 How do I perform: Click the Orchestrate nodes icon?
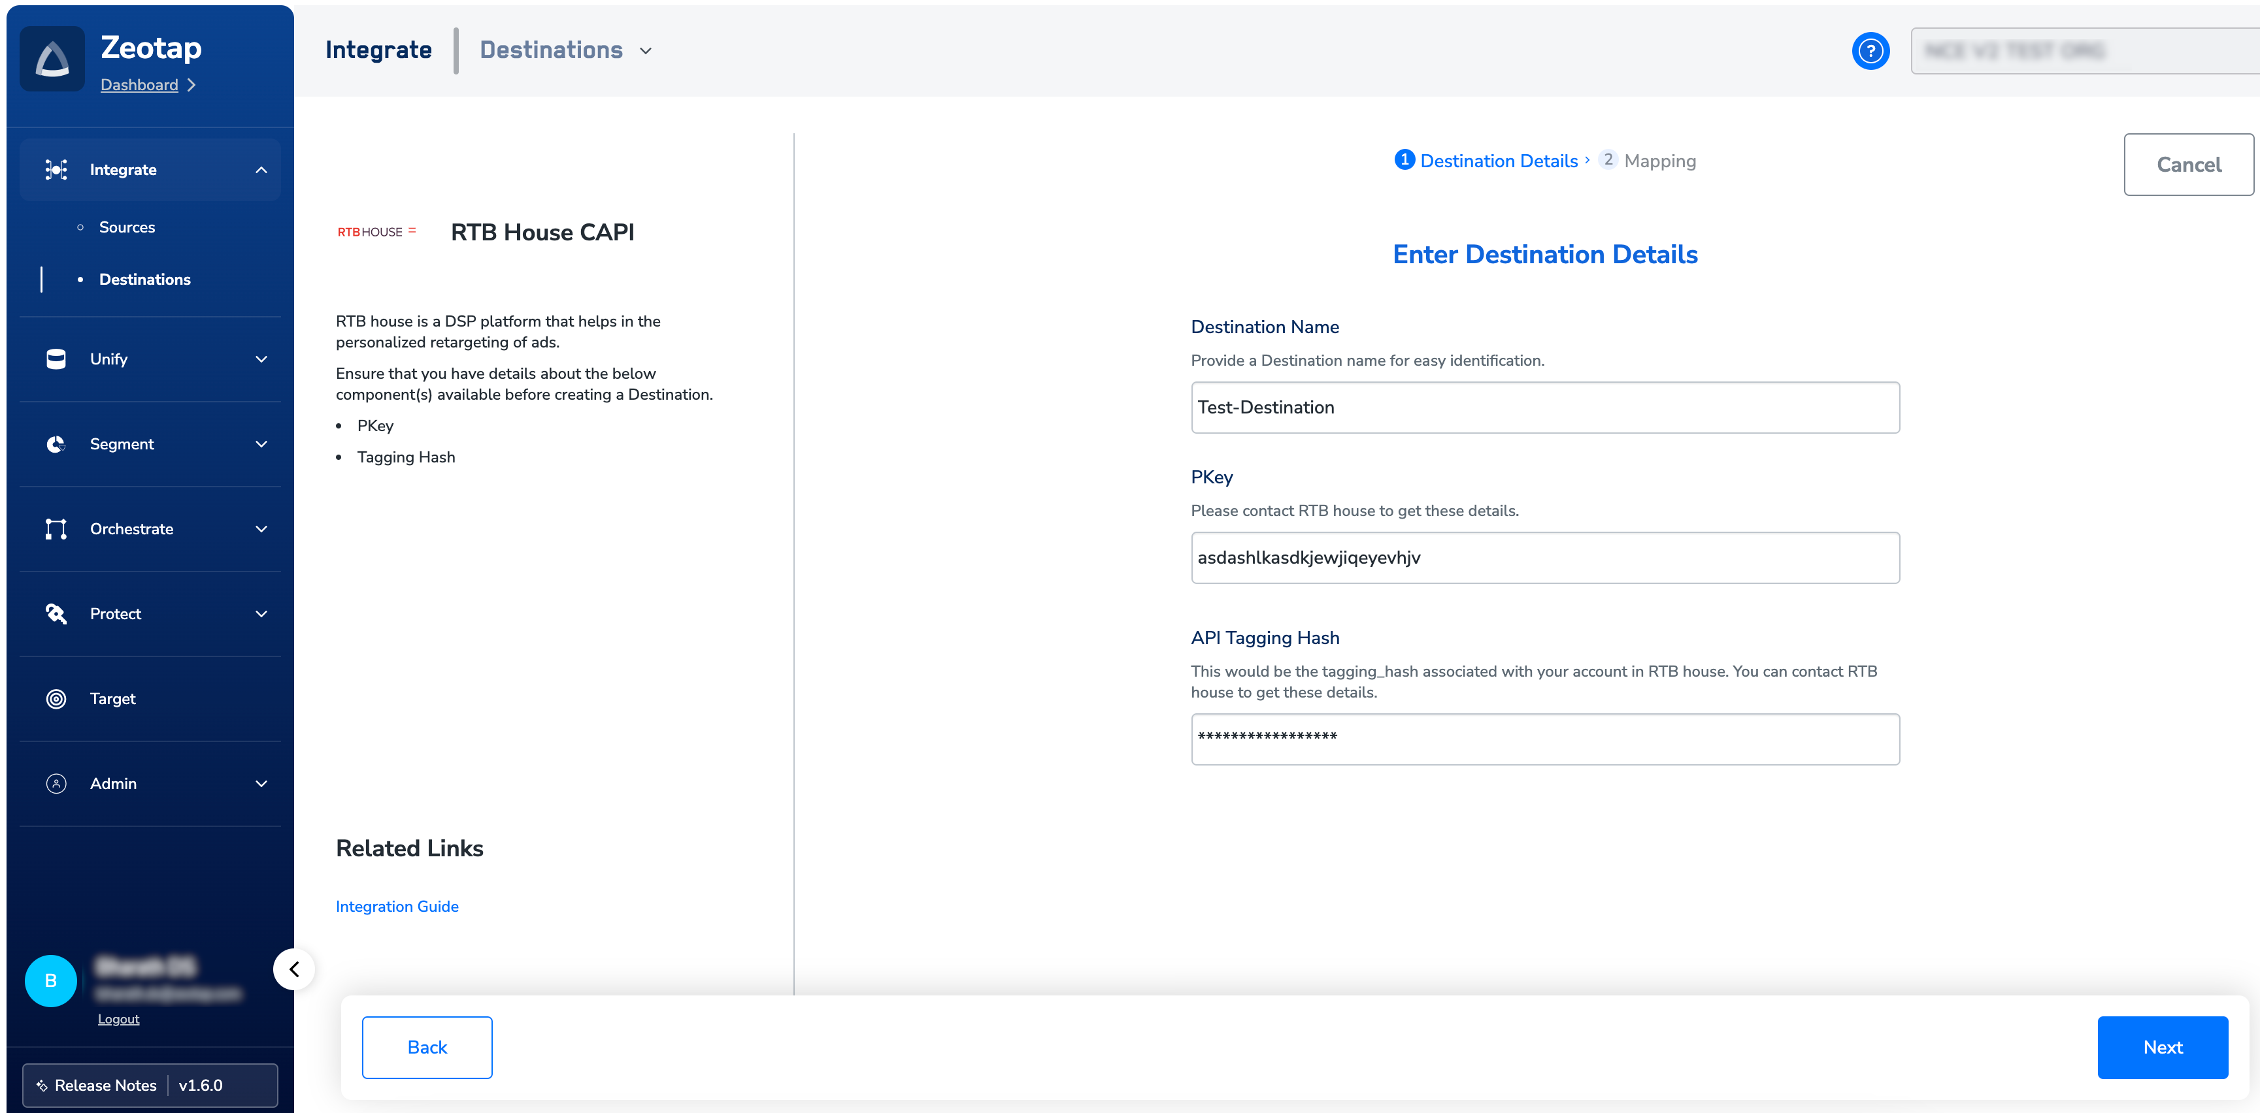click(56, 529)
